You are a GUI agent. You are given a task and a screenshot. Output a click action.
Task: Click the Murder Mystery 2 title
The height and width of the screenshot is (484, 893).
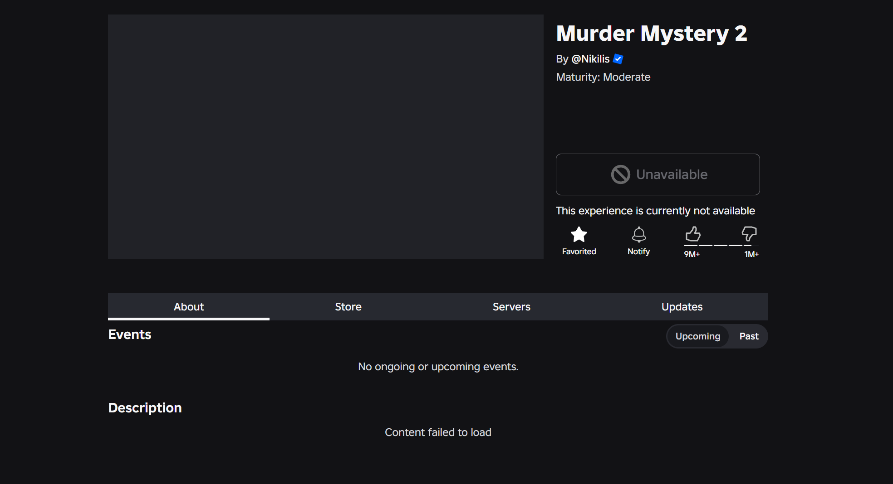click(652, 34)
